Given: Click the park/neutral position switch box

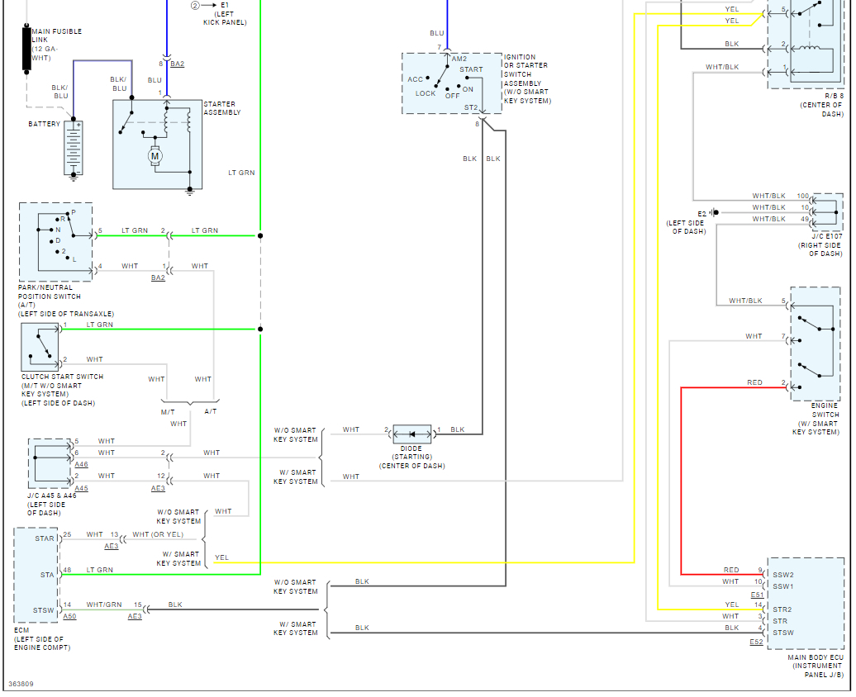Looking at the screenshot, I should coord(55,242).
